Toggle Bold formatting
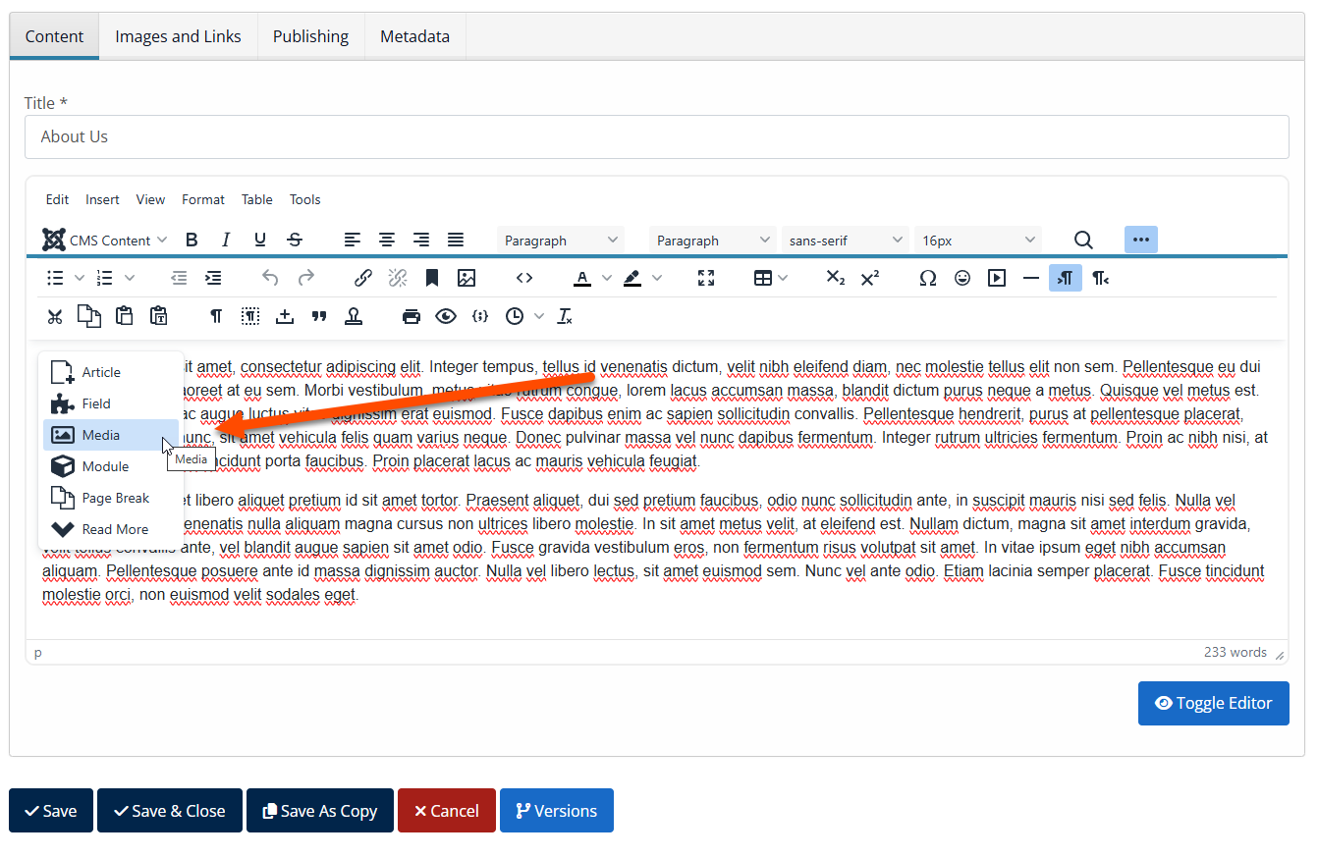Image resolution: width=1318 pixels, height=858 pixels. pyautogui.click(x=192, y=240)
